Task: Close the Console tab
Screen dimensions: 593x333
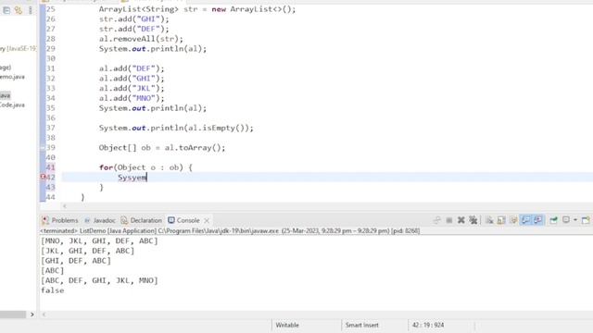Action: click(207, 220)
